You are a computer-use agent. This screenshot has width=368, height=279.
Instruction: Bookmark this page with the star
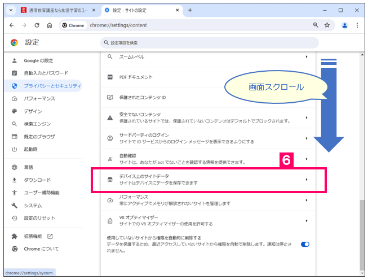(327, 25)
